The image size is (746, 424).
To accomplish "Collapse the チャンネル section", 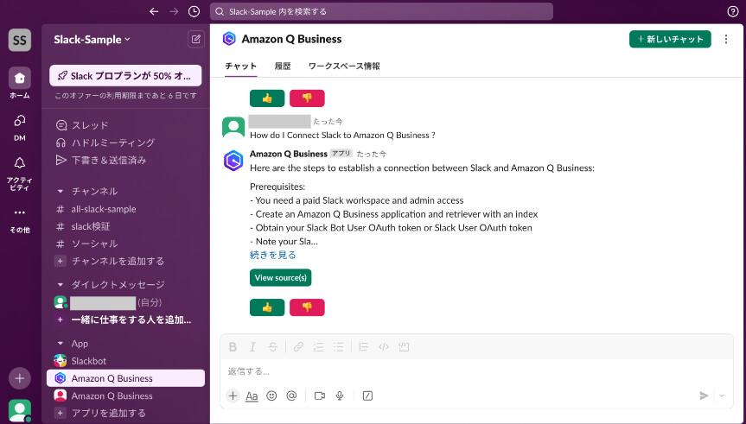I will tap(61, 192).
